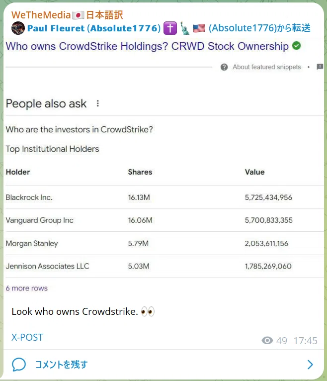Click the Statue of Liberty emoji
The height and width of the screenshot is (381, 327).
(185, 28)
